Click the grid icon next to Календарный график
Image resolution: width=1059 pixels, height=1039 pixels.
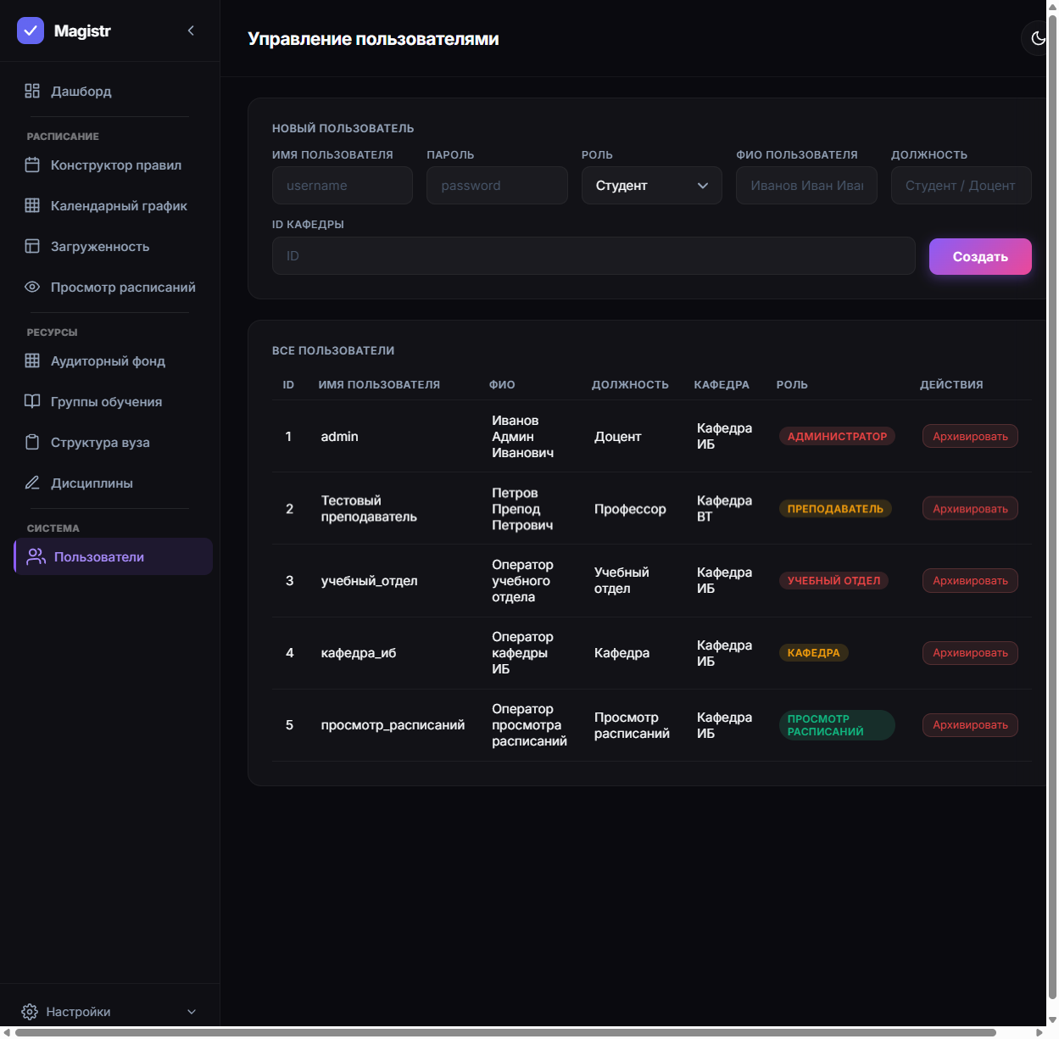[32, 205]
